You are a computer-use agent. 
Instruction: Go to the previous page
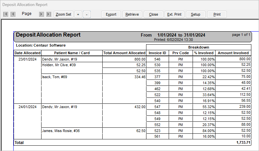click(x=13, y=14)
